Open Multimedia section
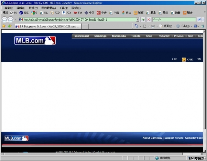 point(119,36)
